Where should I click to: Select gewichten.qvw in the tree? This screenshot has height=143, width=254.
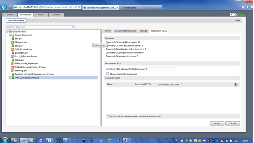click(22, 53)
